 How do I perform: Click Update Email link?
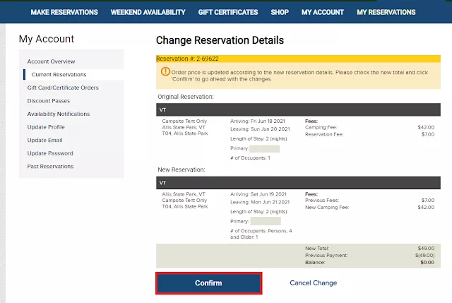[44, 140]
